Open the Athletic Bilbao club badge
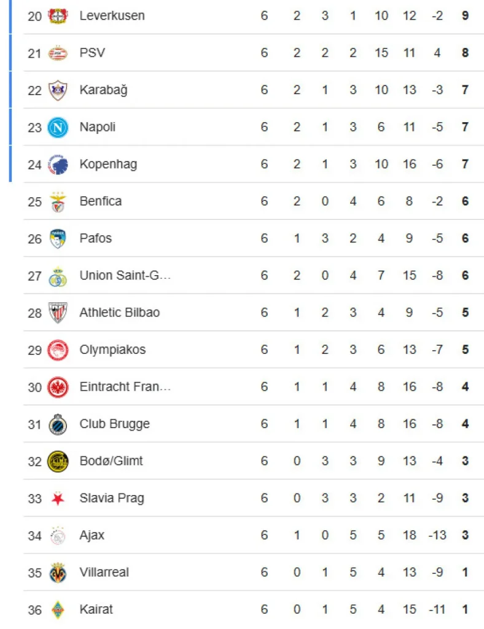This screenshot has height=629, width=484. tap(58, 313)
